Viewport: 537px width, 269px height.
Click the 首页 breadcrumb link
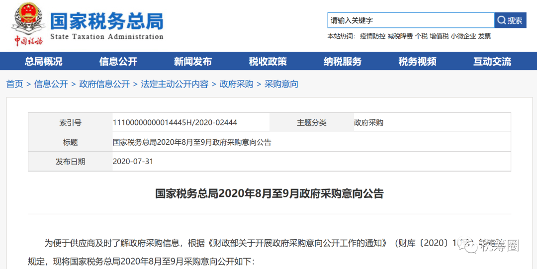[15, 84]
